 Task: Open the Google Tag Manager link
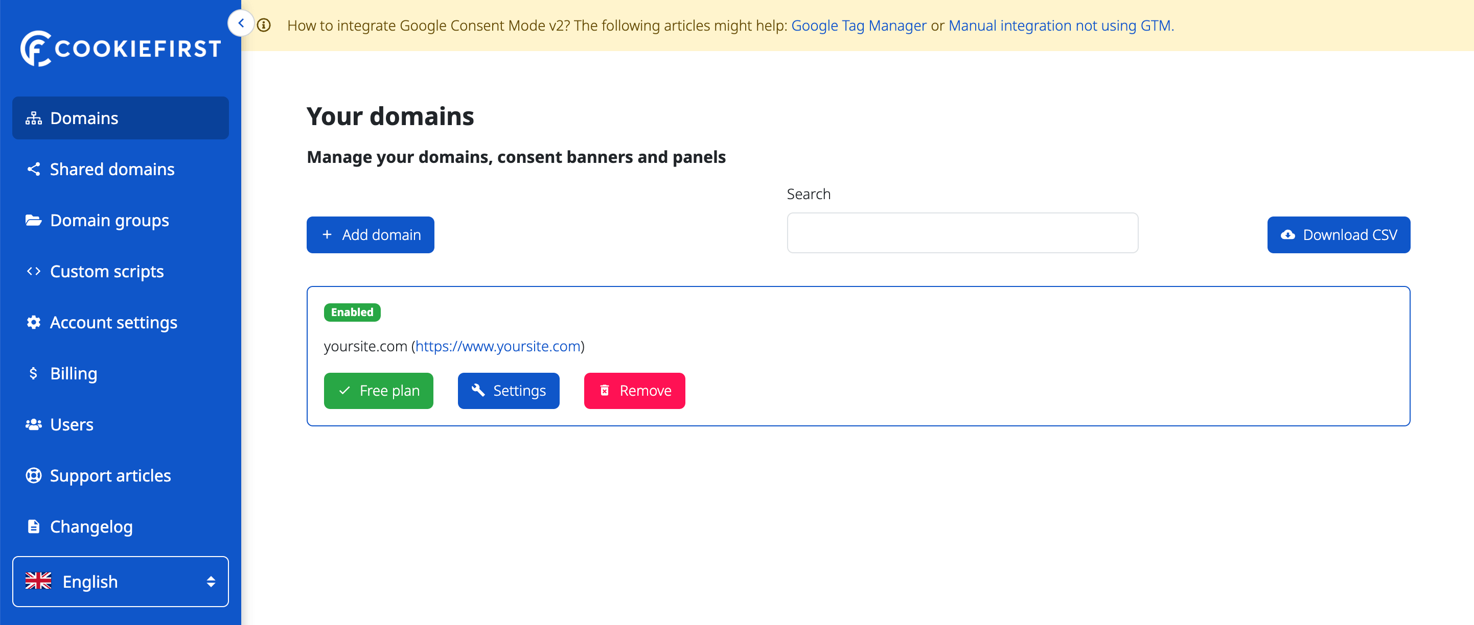pyautogui.click(x=858, y=26)
